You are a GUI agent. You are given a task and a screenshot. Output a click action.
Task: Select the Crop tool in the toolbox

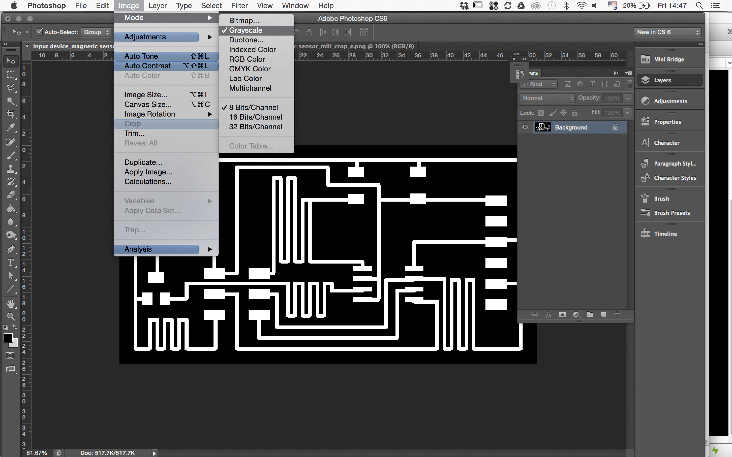point(11,114)
